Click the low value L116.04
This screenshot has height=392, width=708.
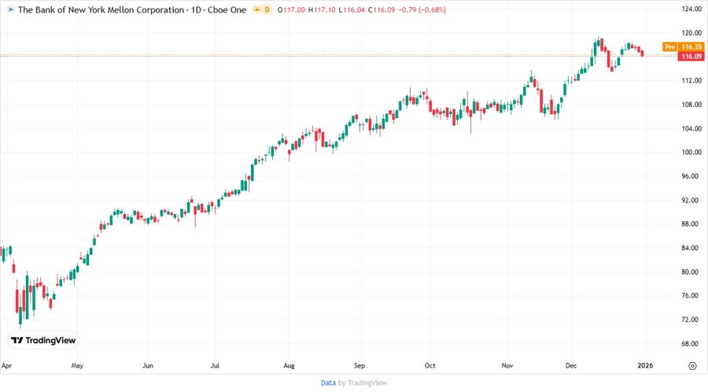click(x=352, y=9)
